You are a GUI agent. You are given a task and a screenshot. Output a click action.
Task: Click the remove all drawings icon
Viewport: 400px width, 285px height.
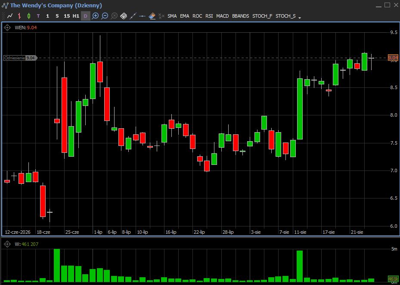[x=161, y=16]
